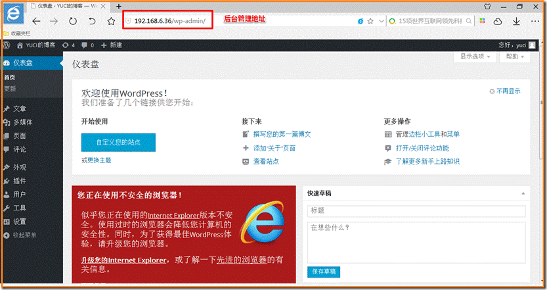Open 首页 submenu item
Screen dimensions: 547x290
[9, 78]
